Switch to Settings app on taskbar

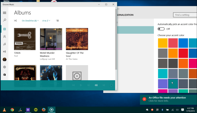click(28, 110)
